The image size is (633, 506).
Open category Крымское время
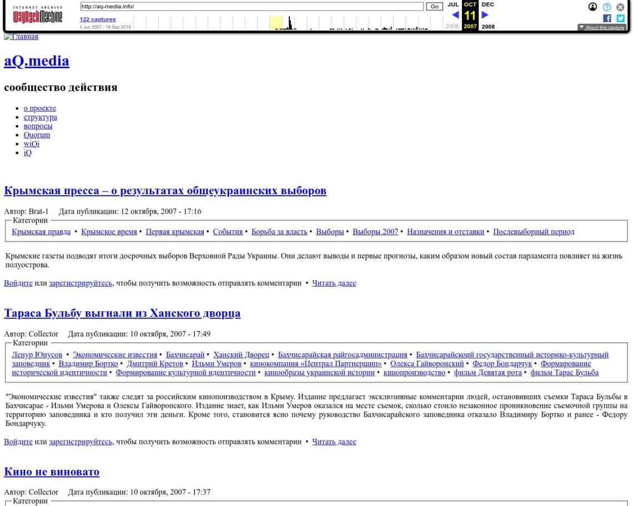[109, 231]
